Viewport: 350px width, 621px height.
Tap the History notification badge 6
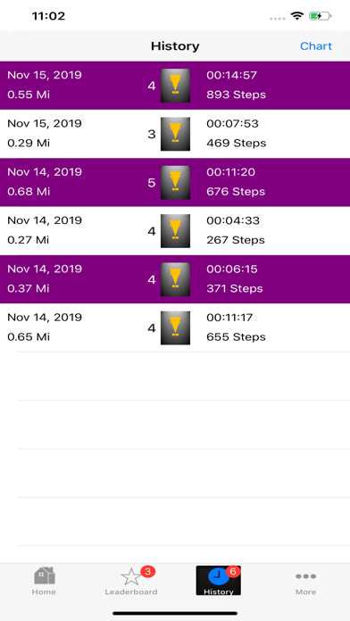pos(233,572)
